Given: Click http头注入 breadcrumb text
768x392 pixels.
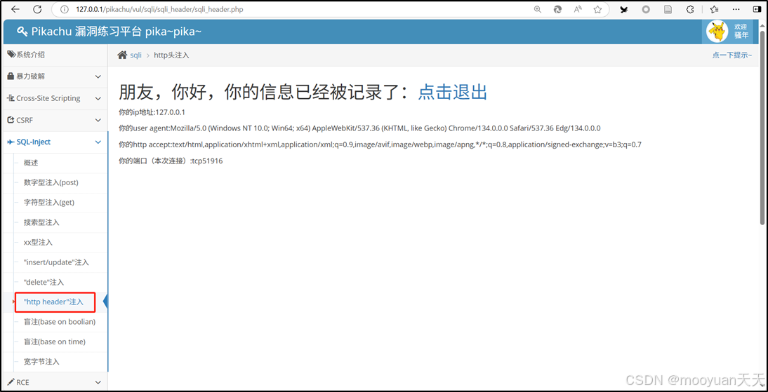Looking at the screenshot, I should click(171, 55).
